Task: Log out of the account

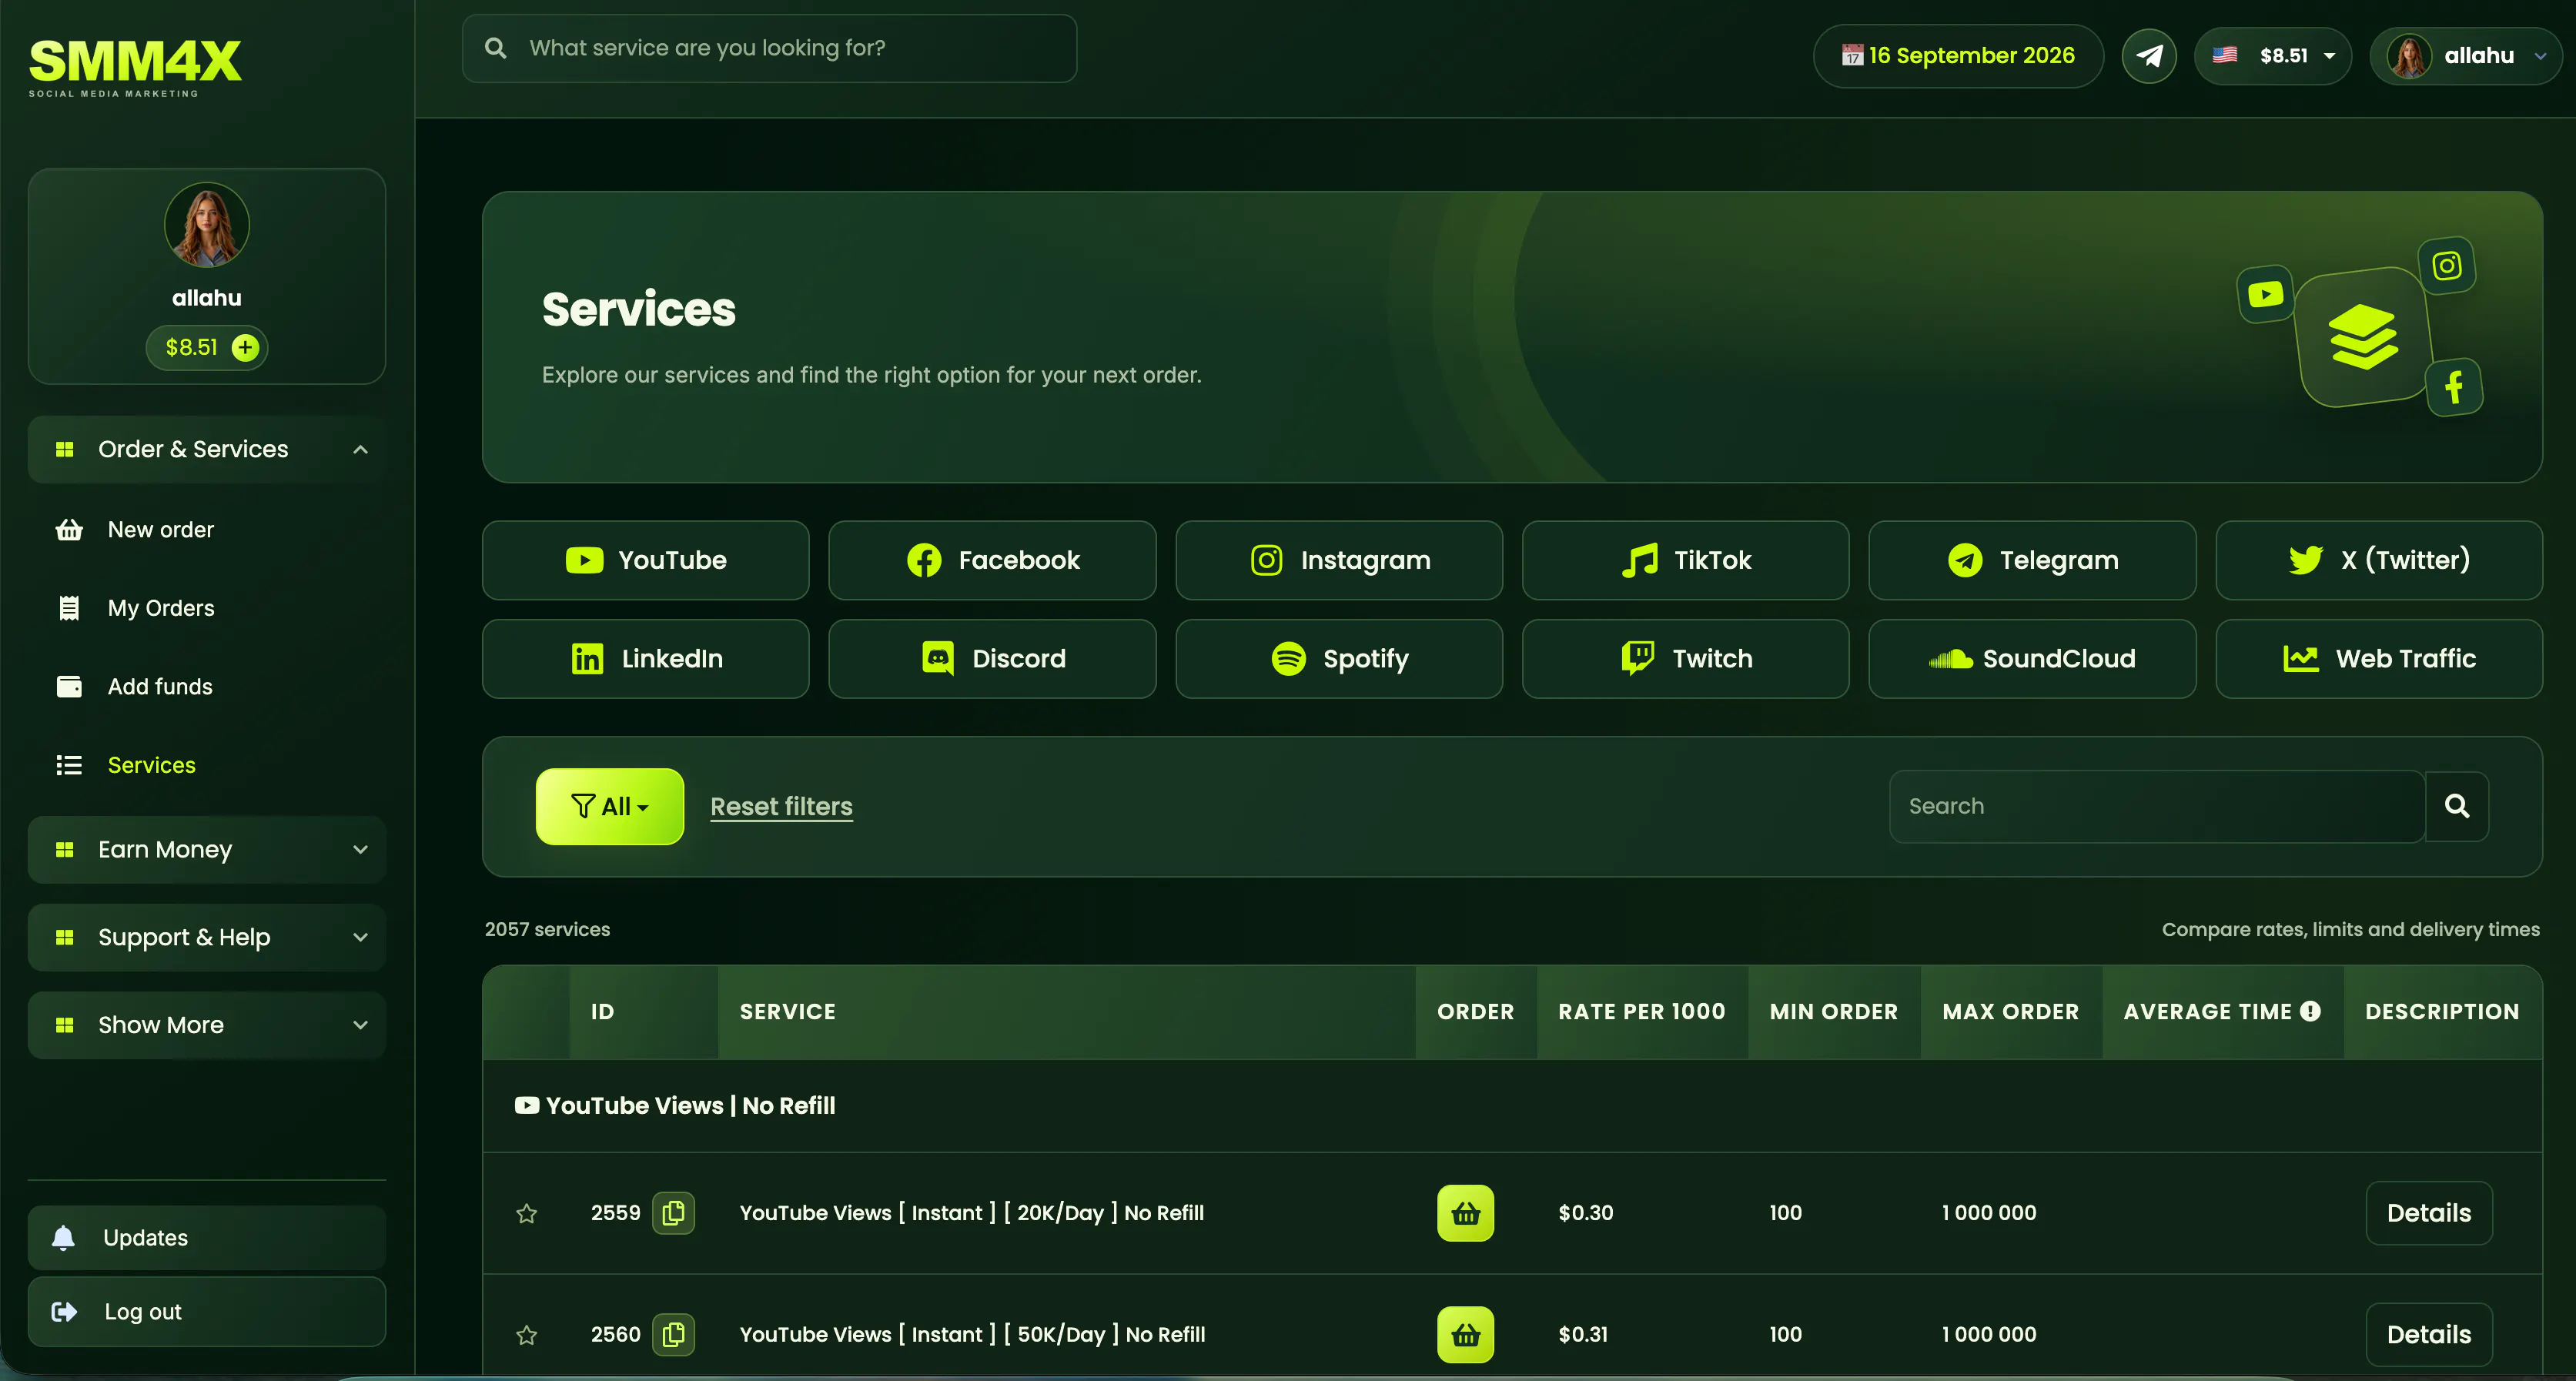Action: 207,1312
